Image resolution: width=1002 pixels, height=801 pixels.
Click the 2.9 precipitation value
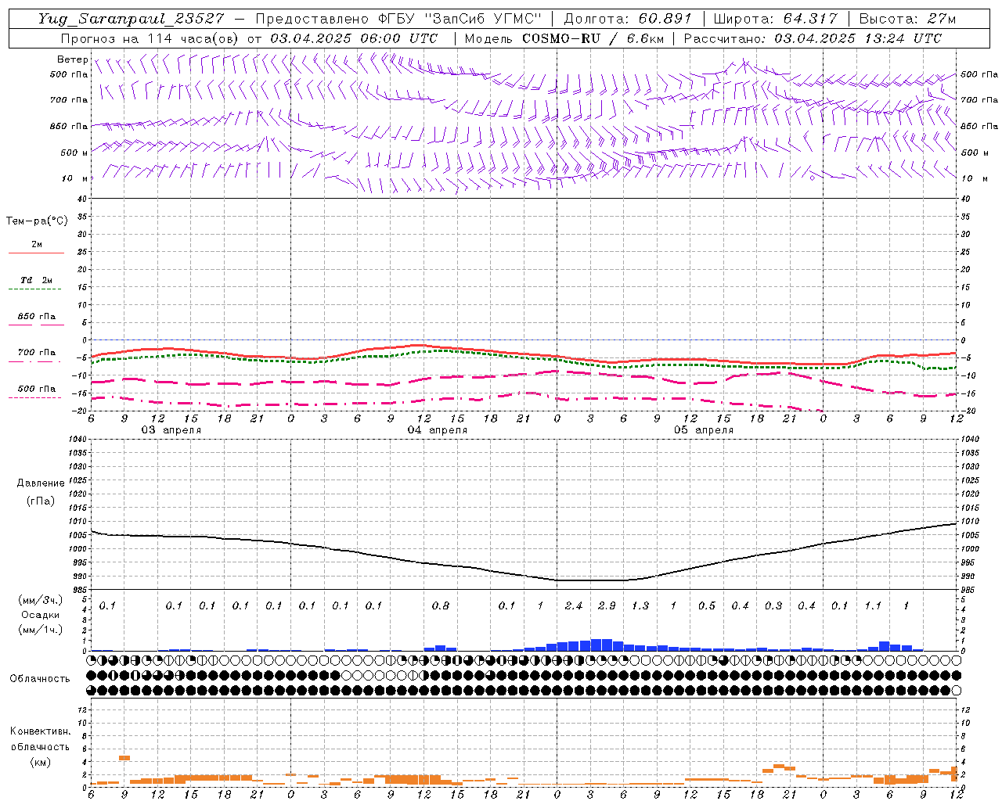click(607, 605)
